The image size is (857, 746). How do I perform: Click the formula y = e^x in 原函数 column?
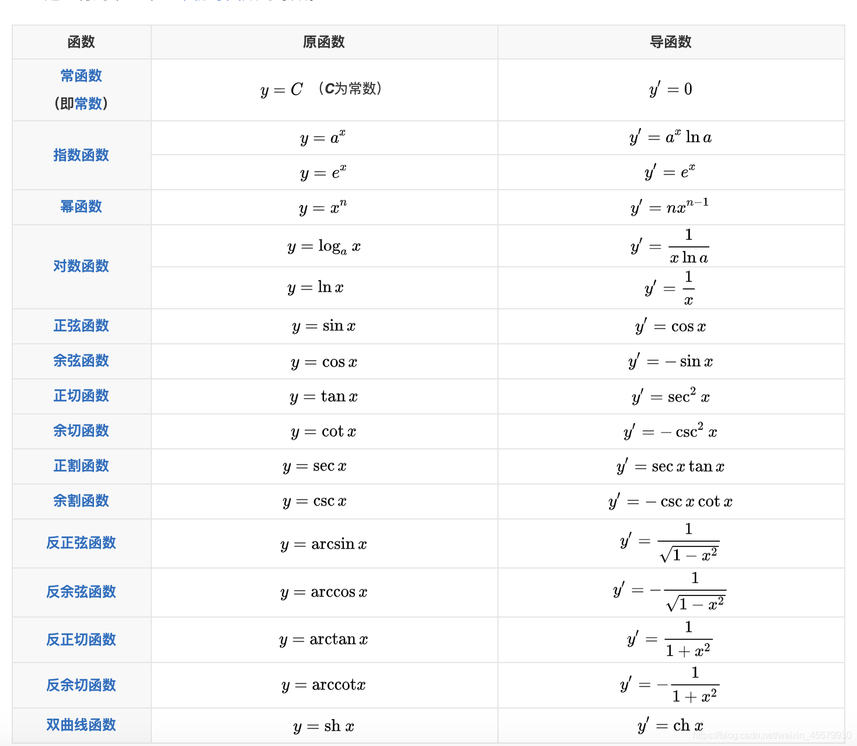tap(323, 173)
